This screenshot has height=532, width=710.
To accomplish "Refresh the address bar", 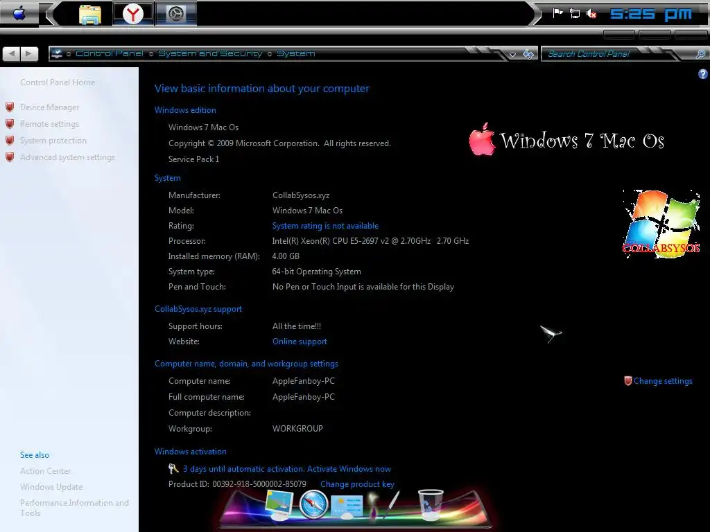I will click(x=528, y=54).
